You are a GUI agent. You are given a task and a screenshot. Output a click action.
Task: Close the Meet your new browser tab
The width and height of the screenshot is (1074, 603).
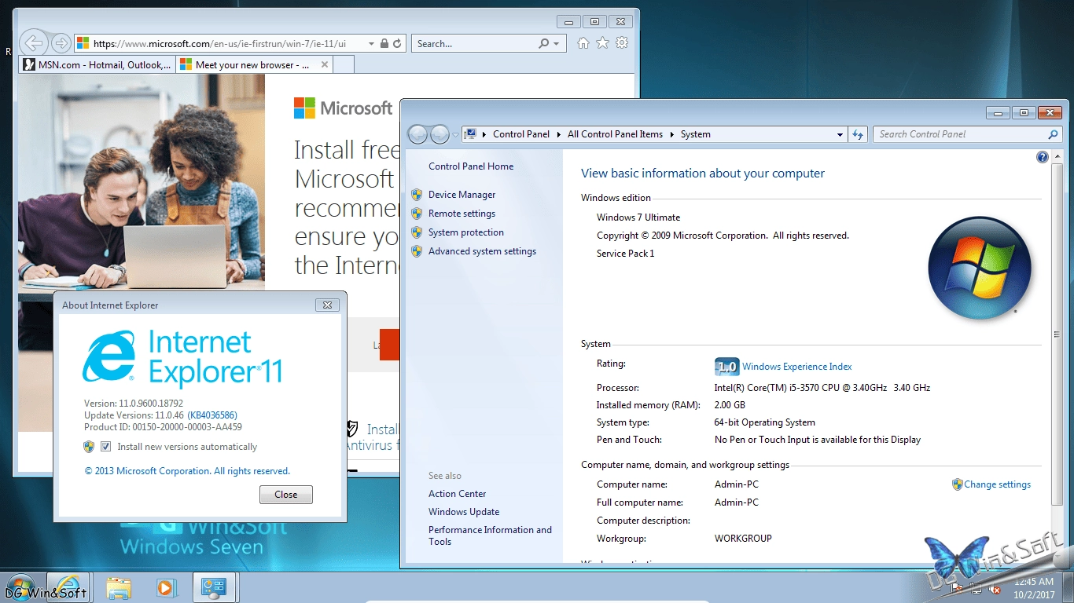coord(325,65)
